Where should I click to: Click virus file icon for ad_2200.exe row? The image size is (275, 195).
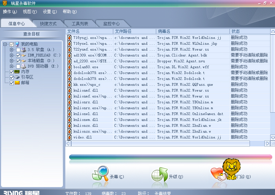pos(69,61)
